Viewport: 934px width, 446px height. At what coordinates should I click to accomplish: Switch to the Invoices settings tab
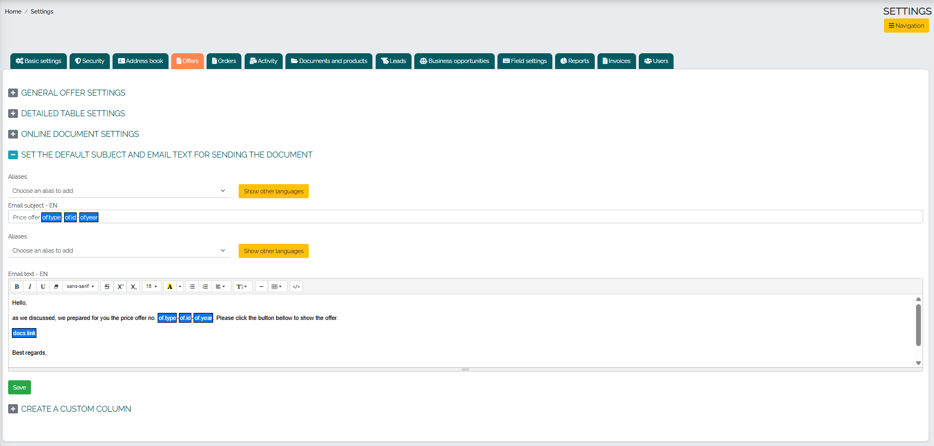click(x=617, y=61)
